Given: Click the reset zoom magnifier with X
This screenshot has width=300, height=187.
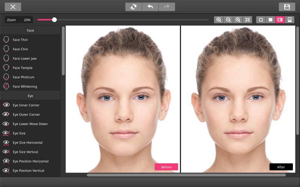Looking at the screenshot, I should coord(238,20).
